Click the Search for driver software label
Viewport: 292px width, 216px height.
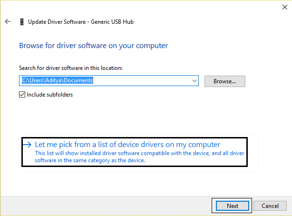70,69
